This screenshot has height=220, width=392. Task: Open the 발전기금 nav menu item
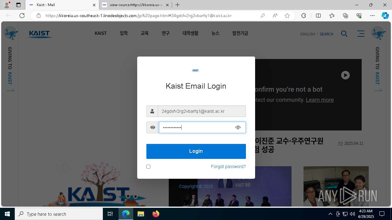tap(240, 33)
